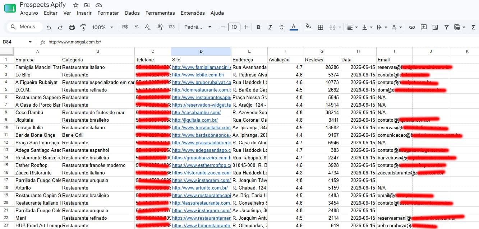Viewport: 479px width, 229px height.
Task: Open text rotation dropdown
Action: pyautogui.click(x=397, y=27)
